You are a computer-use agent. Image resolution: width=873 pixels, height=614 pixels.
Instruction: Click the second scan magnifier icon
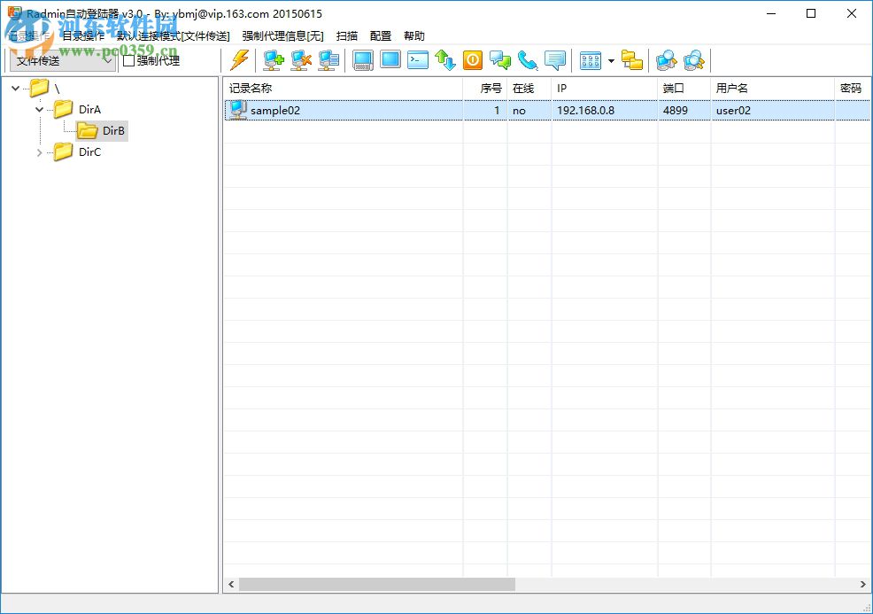tap(694, 60)
